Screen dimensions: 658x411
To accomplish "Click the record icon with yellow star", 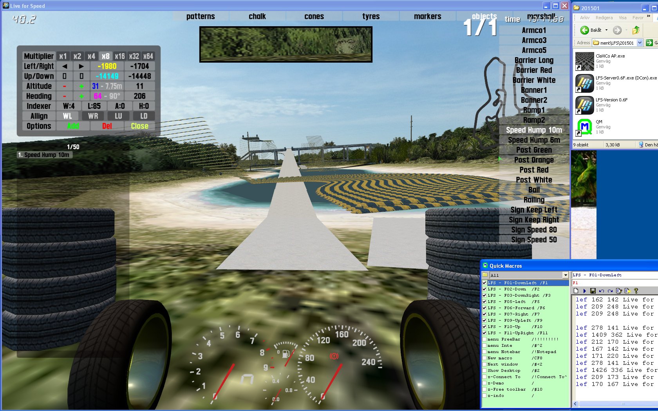I will [627, 291].
